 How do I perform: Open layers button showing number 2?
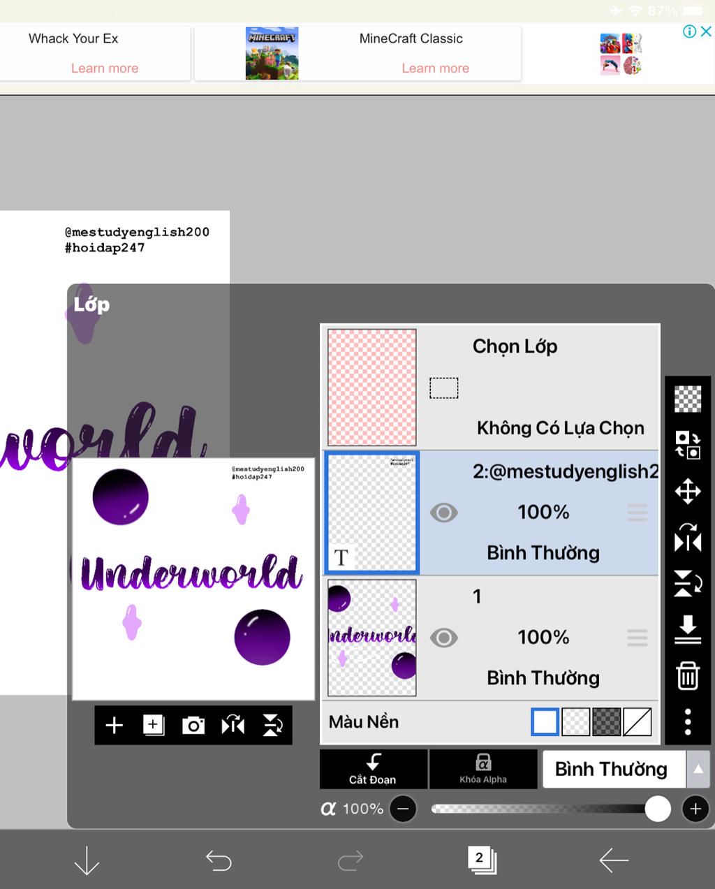482,860
